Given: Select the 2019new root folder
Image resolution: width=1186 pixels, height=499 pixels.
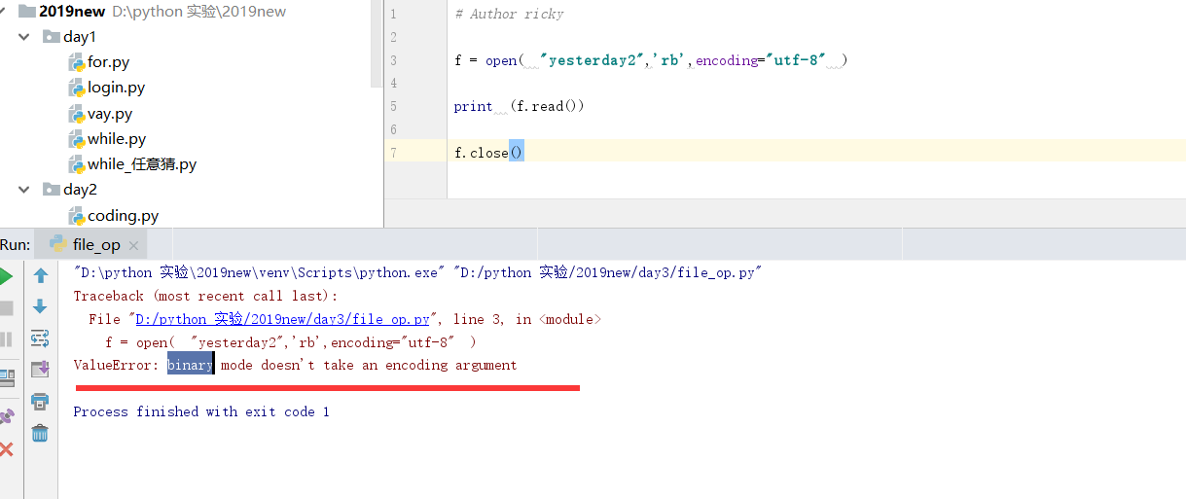Looking at the screenshot, I should (71, 12).
